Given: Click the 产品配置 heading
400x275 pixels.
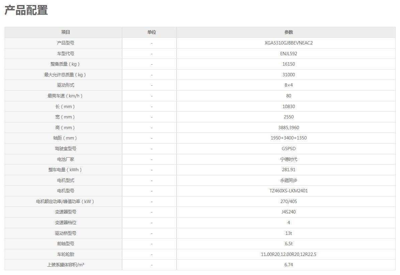Looking at the screenshot, I should [x=26, y=10].
